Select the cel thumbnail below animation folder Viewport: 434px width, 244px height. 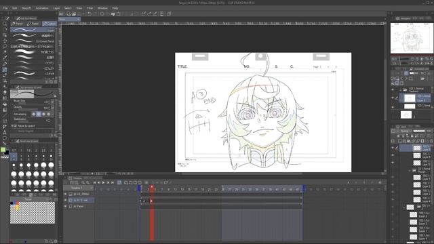point(406,115)
